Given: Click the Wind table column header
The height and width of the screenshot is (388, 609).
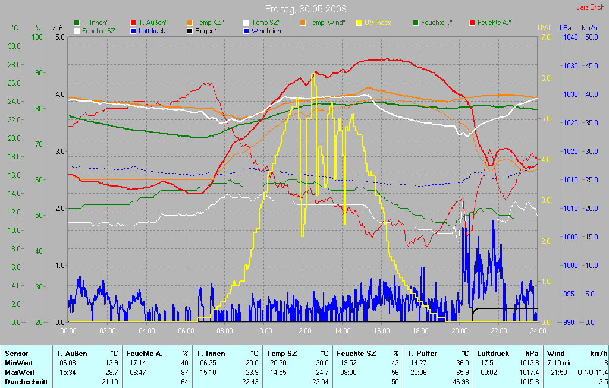Looking at the screenshot, I should tap(555, 354).
